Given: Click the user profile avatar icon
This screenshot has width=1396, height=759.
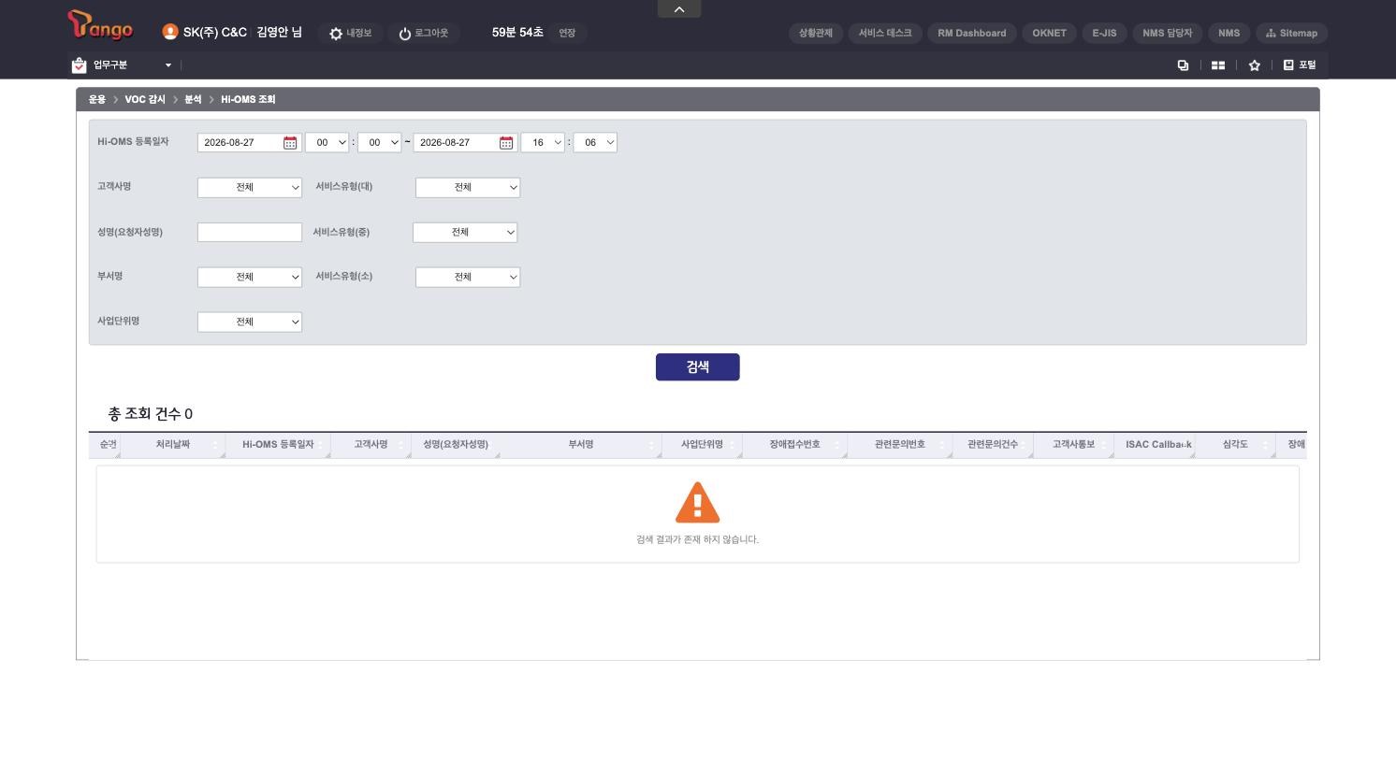Looking at the screenshot, I should pyautogui.click(x=170, y=32).
